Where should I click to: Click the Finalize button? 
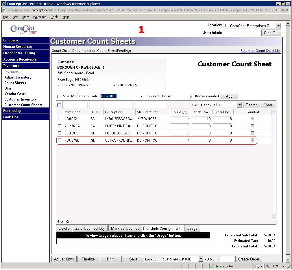[x=88, y=259]
